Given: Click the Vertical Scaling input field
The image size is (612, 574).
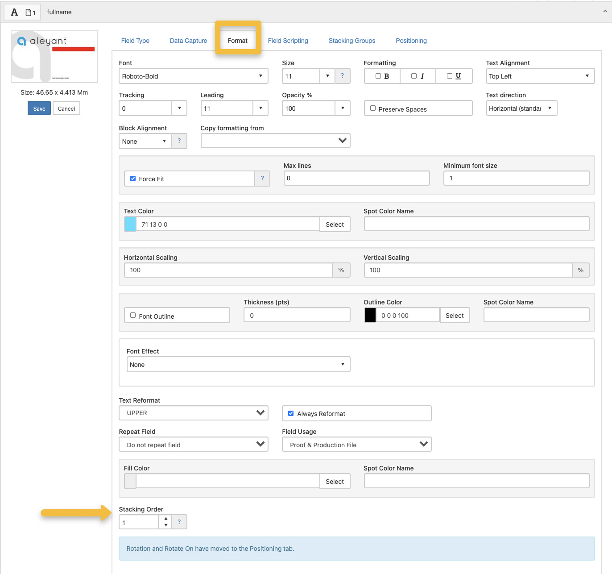Looking at the screenshot, I should [468, 270].
